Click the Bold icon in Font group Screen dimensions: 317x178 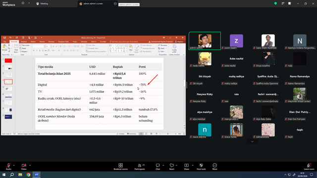(x=34, y=50)
